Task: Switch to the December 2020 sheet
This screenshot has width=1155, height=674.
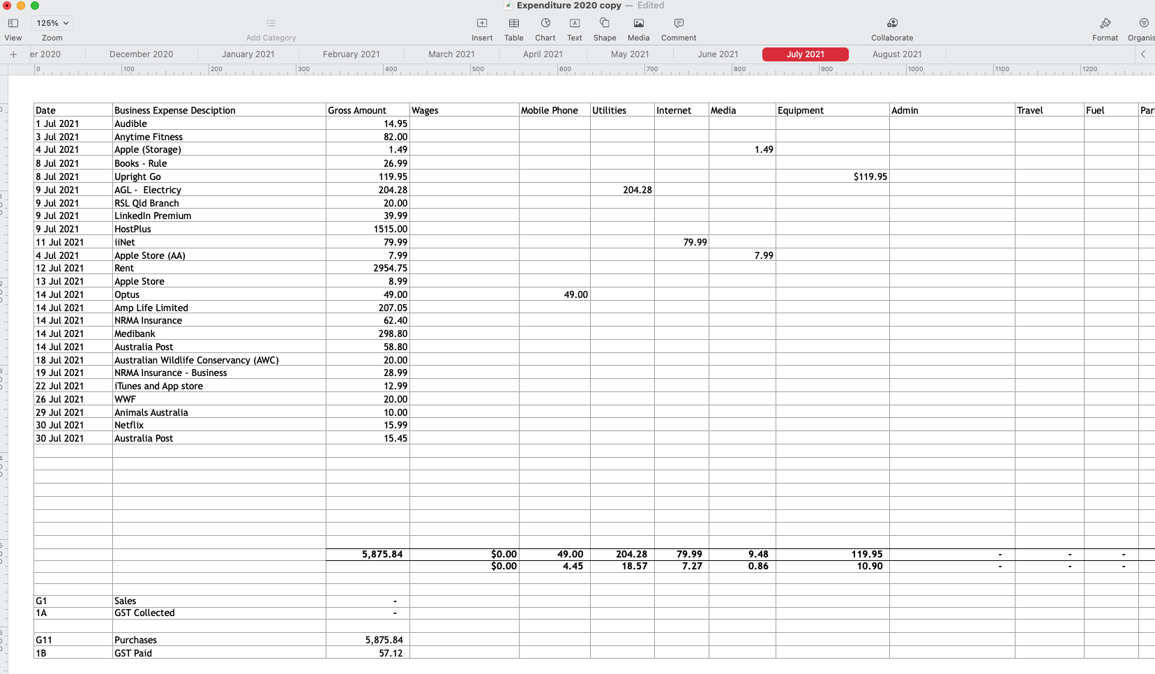Action: tap(142, 54)
